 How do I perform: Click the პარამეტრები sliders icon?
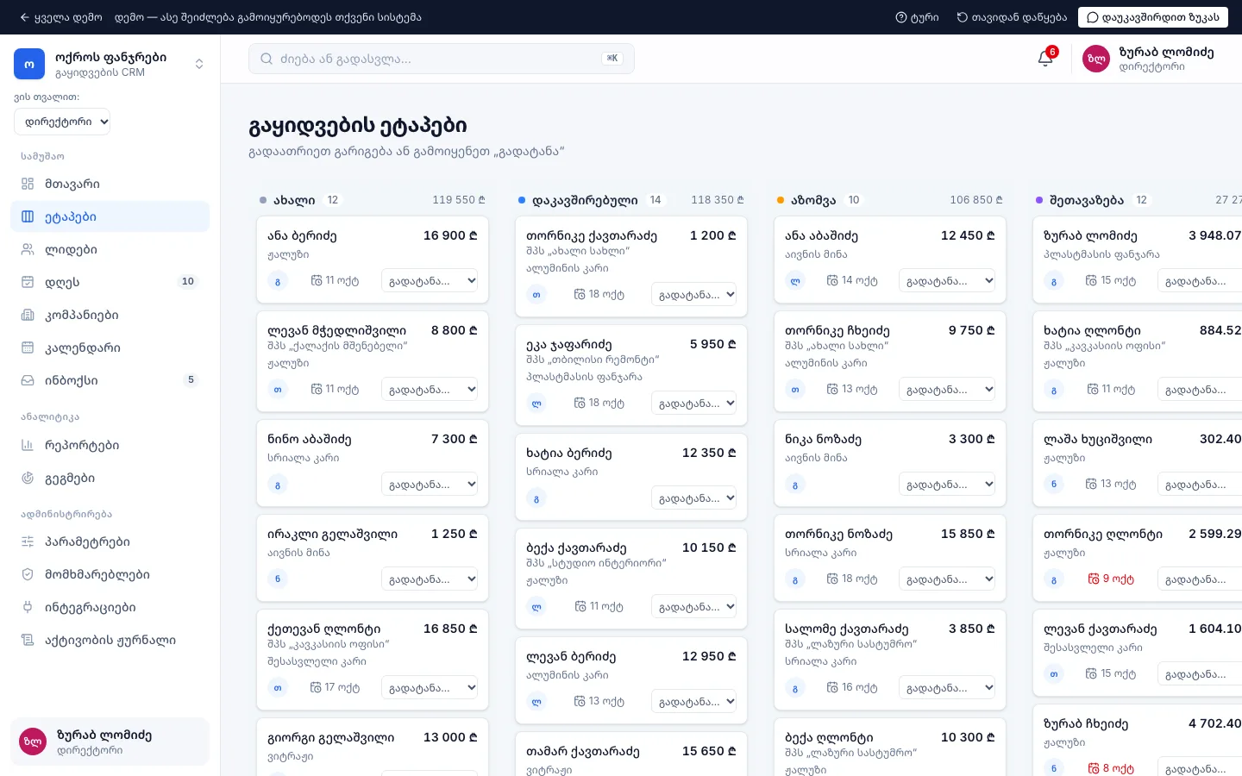tap(28, 541)
